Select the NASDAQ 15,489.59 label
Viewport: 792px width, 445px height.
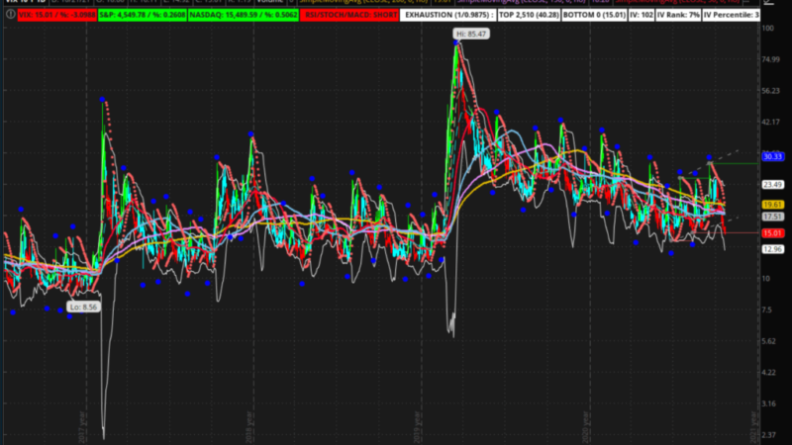(x=244, y=15)
